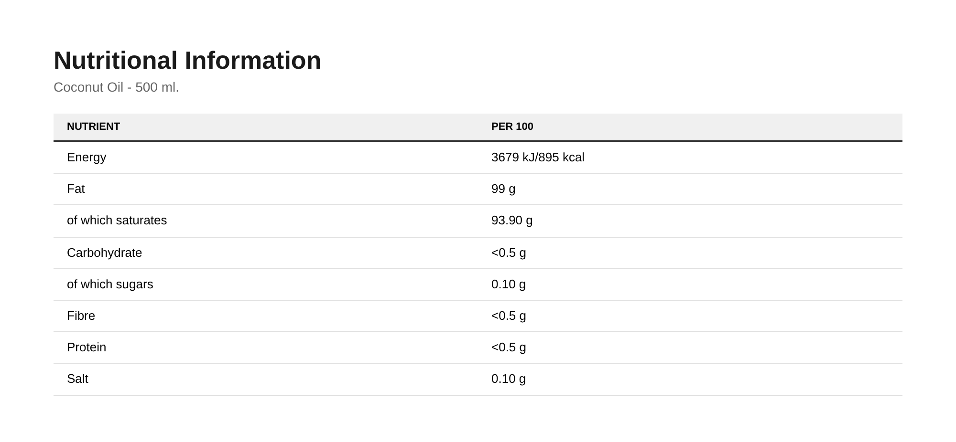
Task: Click the NUTRIENT column header
Action: point(93,126)
